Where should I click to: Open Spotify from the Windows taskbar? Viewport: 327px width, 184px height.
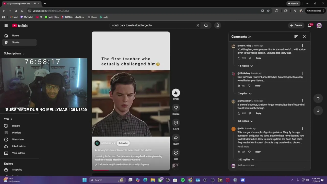(x=183, y=180)
